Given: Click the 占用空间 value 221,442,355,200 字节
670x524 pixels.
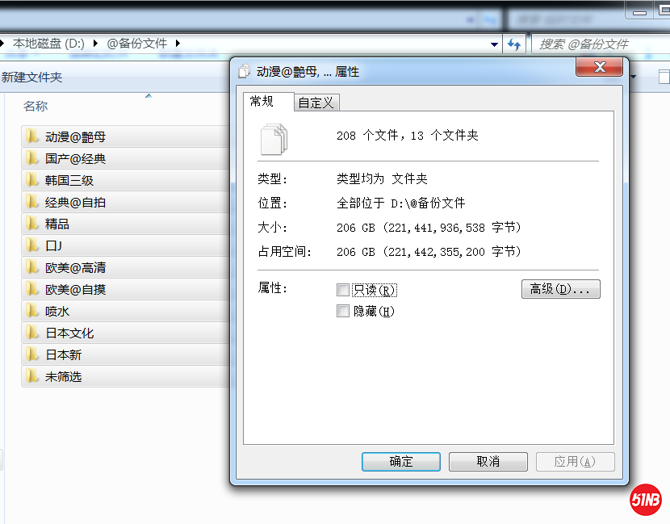Looking at the screenshot, I should pyautogui.click(x=452, y=252).
